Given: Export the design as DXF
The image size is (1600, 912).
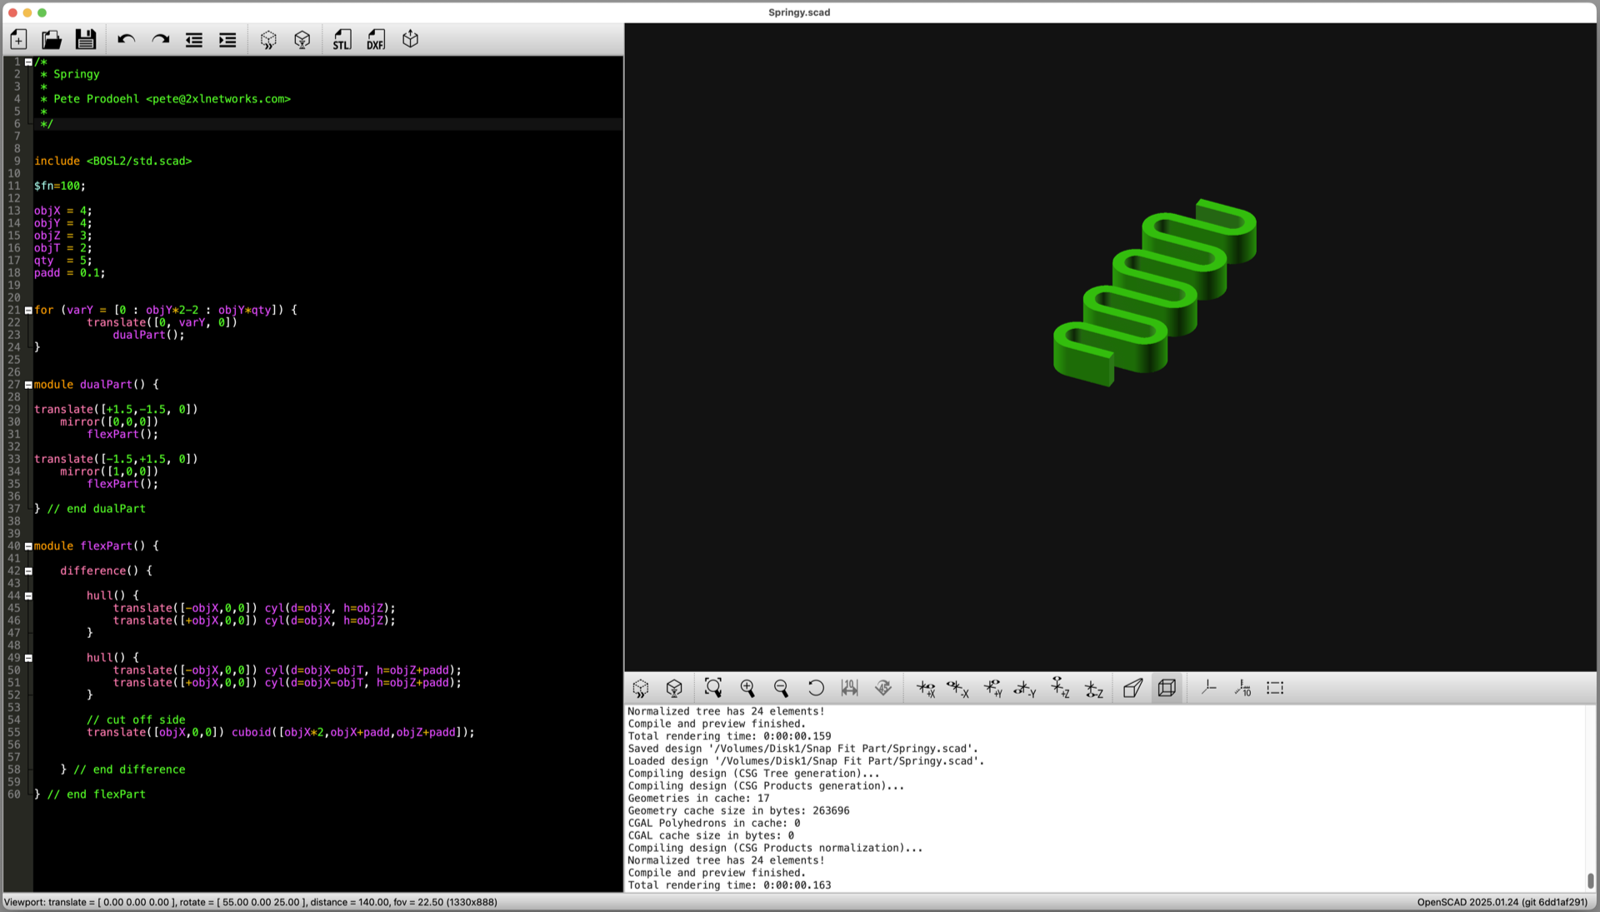Looking at the screenshot, I should 376,39.
